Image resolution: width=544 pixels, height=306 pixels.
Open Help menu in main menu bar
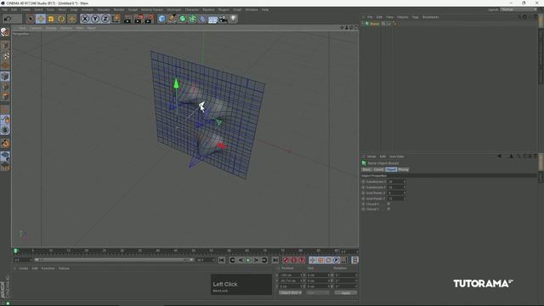(x=265, y=9)
